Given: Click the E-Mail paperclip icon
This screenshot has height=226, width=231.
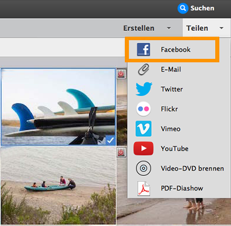Looking at the screenshot, I should pyautogui.click(x=143, y=69).
